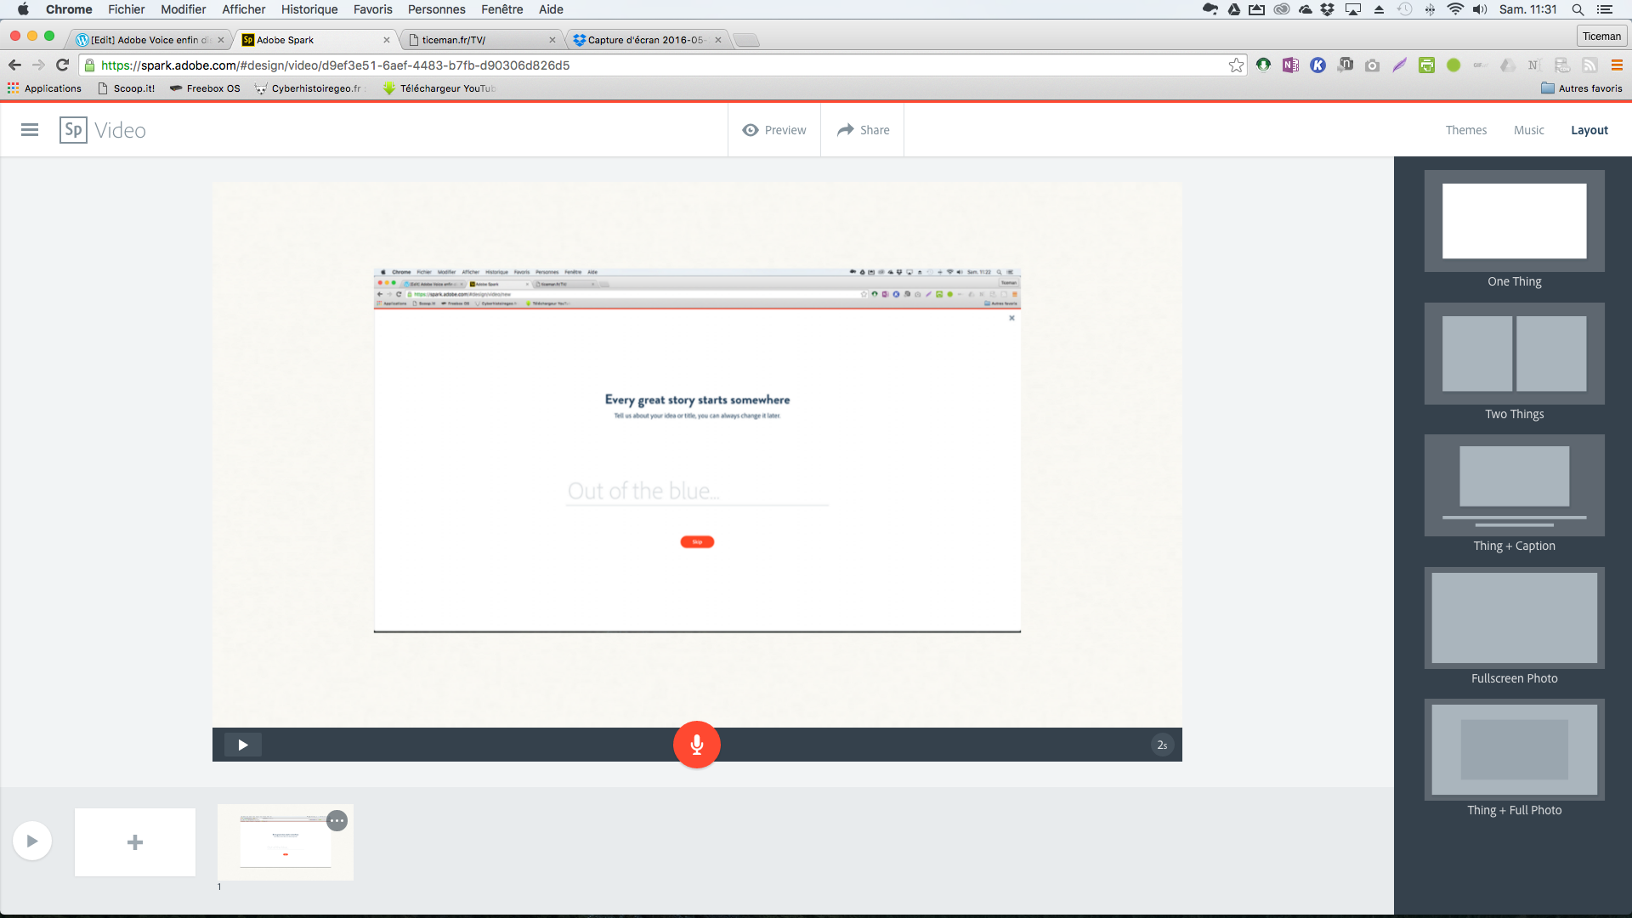Screen dimensions: 1632x918
Task: Open the Ticeman profile button
Action: pyautogui.click(x=1601, y=36)
